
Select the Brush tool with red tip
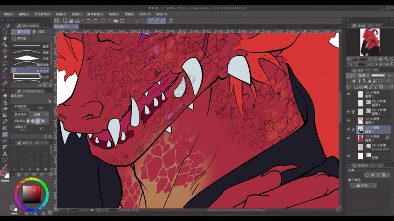point(5,90)
